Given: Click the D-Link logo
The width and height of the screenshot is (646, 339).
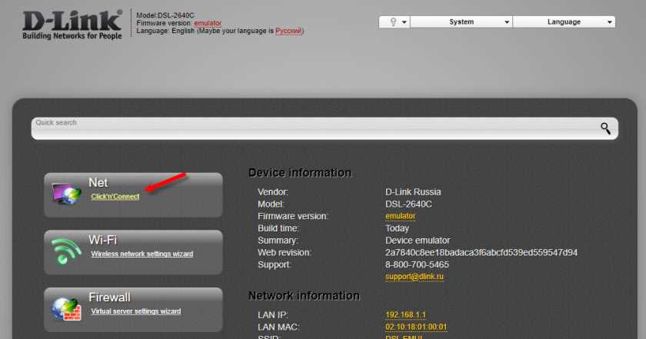Looking at the screenshot, I should pos(72,25).
